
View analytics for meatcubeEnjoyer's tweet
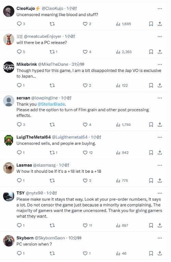click(124, 52)
